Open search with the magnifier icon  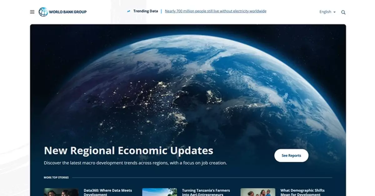tap(343, 12)
